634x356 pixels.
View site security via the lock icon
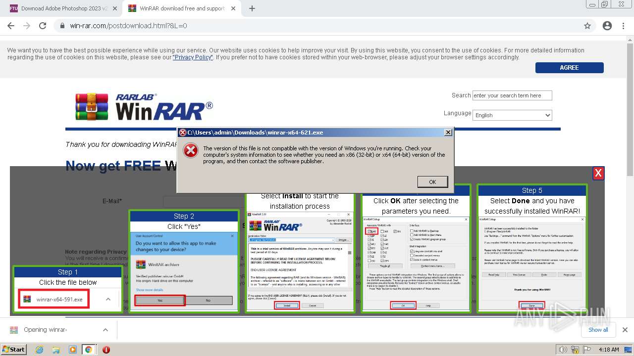[x=62, y=26]
